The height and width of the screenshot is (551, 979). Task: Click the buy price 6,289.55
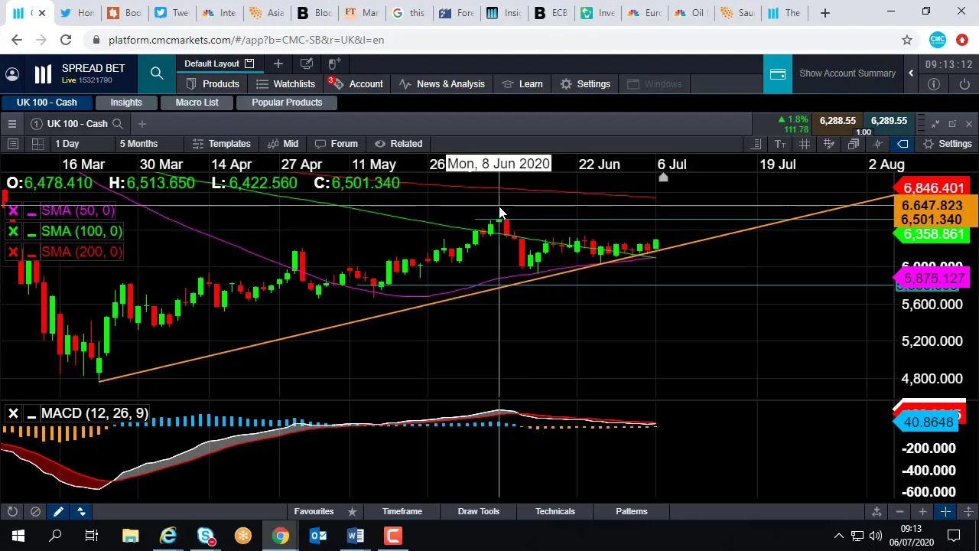pos(889,121)
